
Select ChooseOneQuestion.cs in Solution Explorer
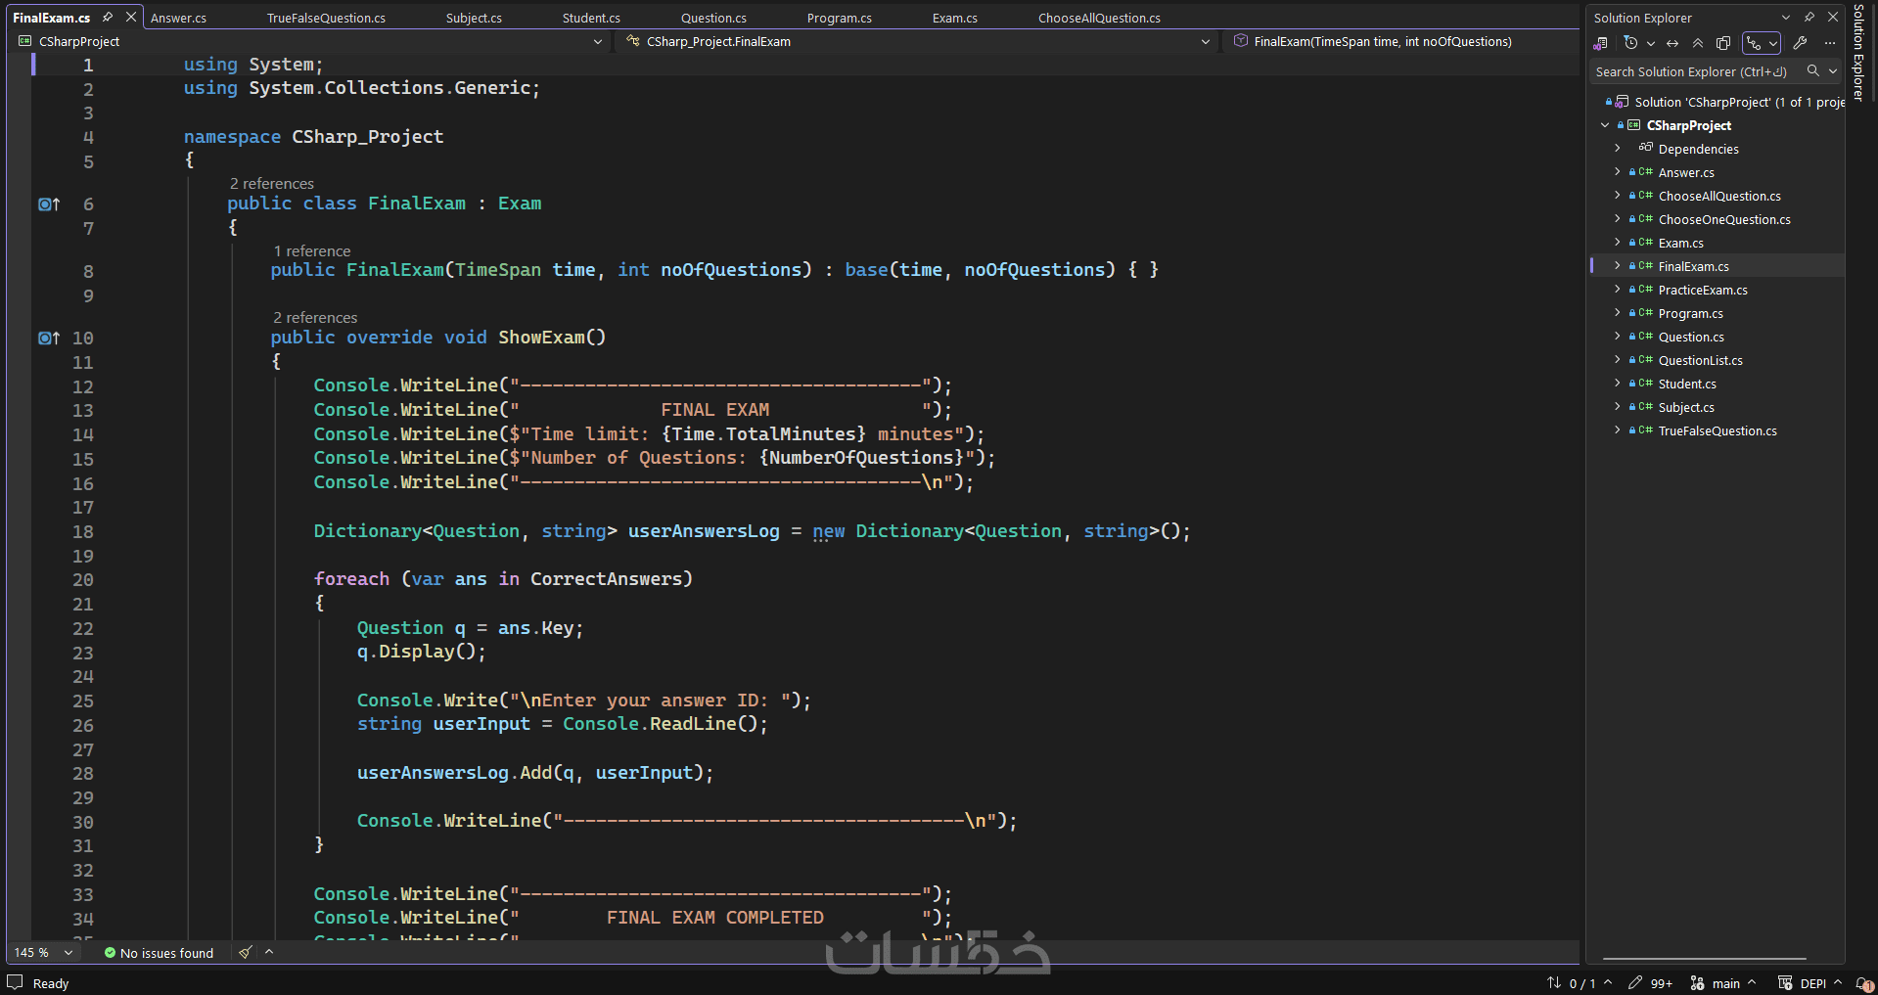tap(1723, 219)
